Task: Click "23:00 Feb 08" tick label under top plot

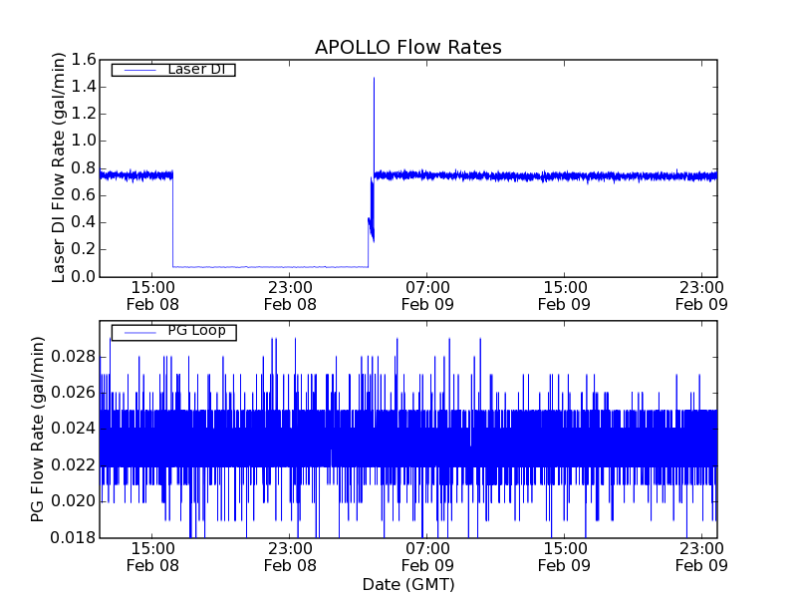Action: click(291, 296)
